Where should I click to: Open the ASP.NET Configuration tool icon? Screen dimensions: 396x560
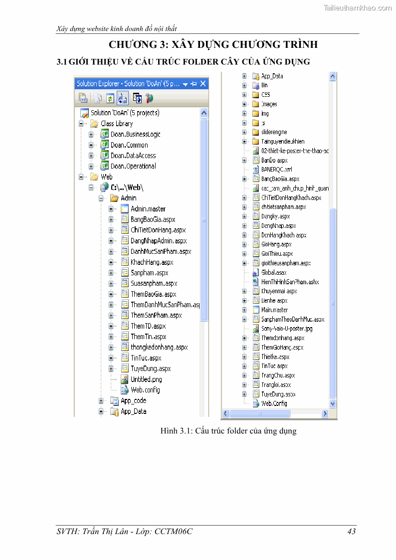pyautogui.click(x=149, y=98)
